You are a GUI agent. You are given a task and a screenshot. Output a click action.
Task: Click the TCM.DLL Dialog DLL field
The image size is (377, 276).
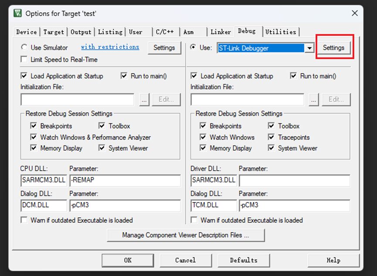point(214,205)
